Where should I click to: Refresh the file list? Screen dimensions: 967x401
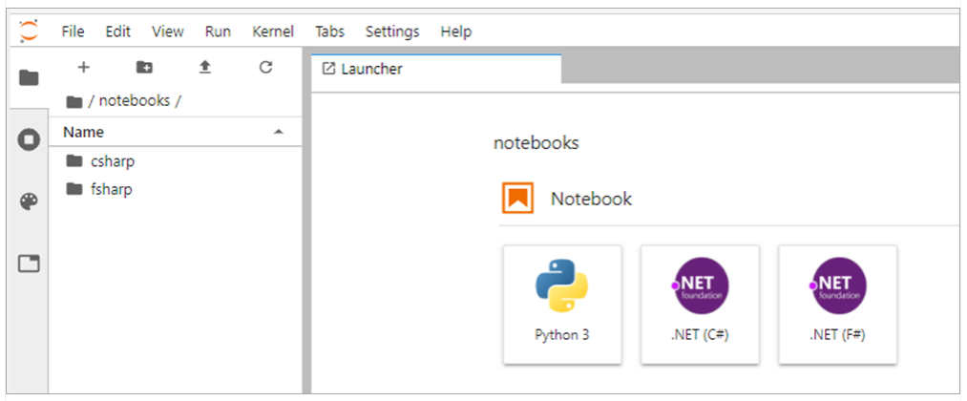click(x=265, y=67)
